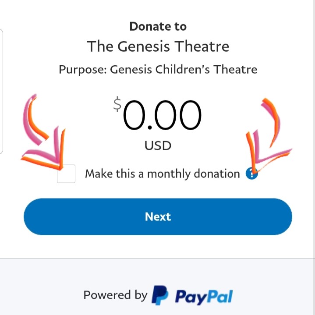This screenshot has height=315, width=315.
Task: Click the rounded panel edge on the left side
Action: click(1, 92)
